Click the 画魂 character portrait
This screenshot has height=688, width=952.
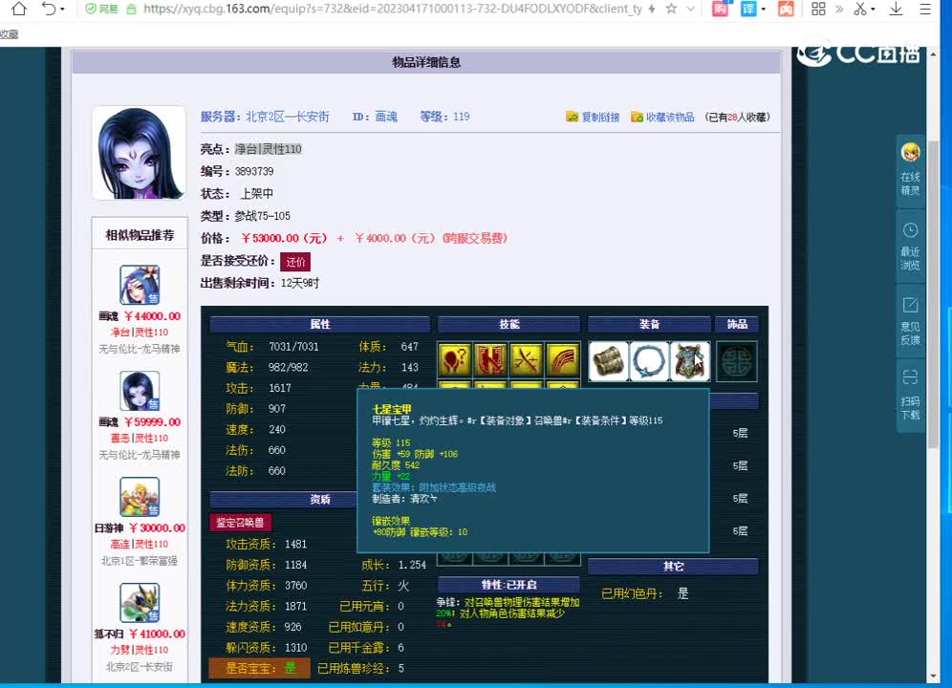[x=139, y=153]
